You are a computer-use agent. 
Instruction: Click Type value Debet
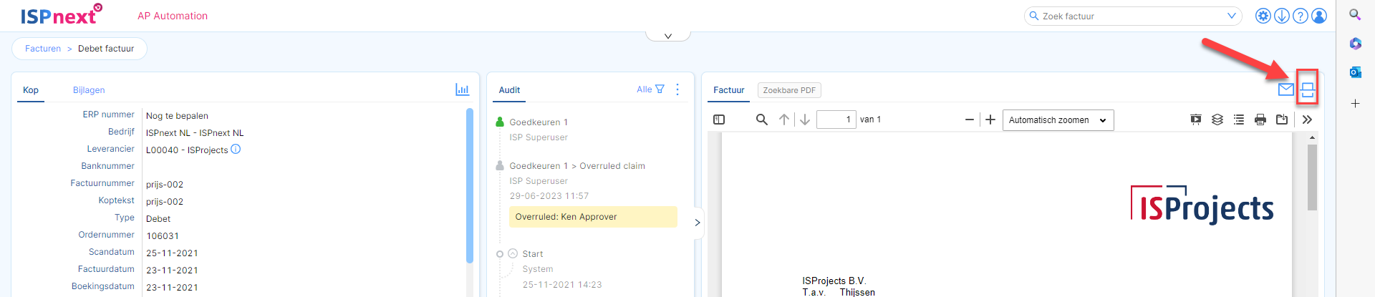[158, 219]
